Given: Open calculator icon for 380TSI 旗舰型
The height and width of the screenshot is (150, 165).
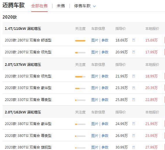Looking at the screenshot, I should [x=134, y=147].
